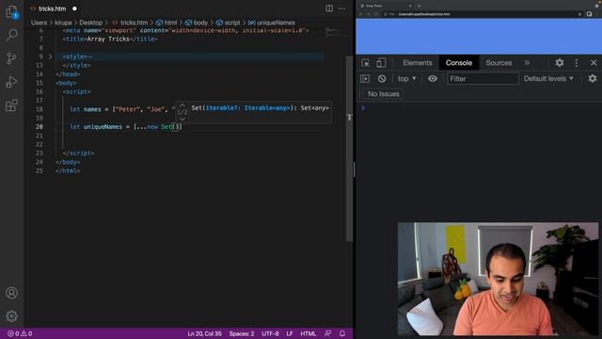The height and width of the screenshot is (339, 602).
Task: Switch to the Console tab in DevTools
Action: pyautogui.click(x=459, y=63)
